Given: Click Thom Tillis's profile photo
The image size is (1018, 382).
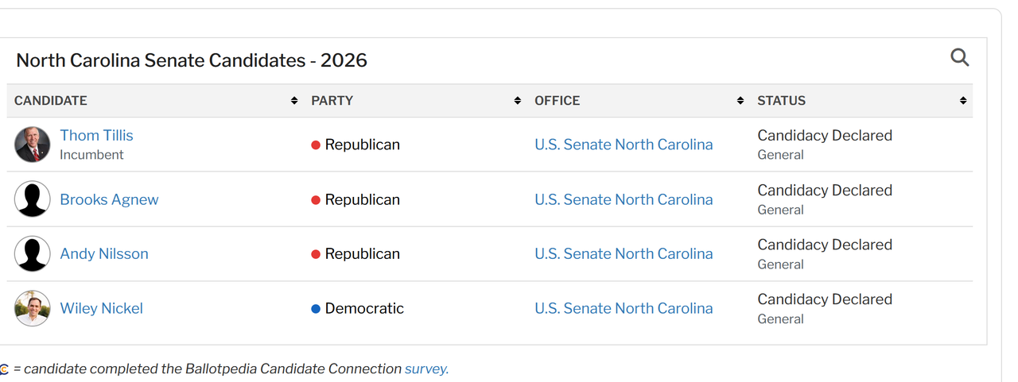Looking at the screenshot, I should tap(33, 145).
